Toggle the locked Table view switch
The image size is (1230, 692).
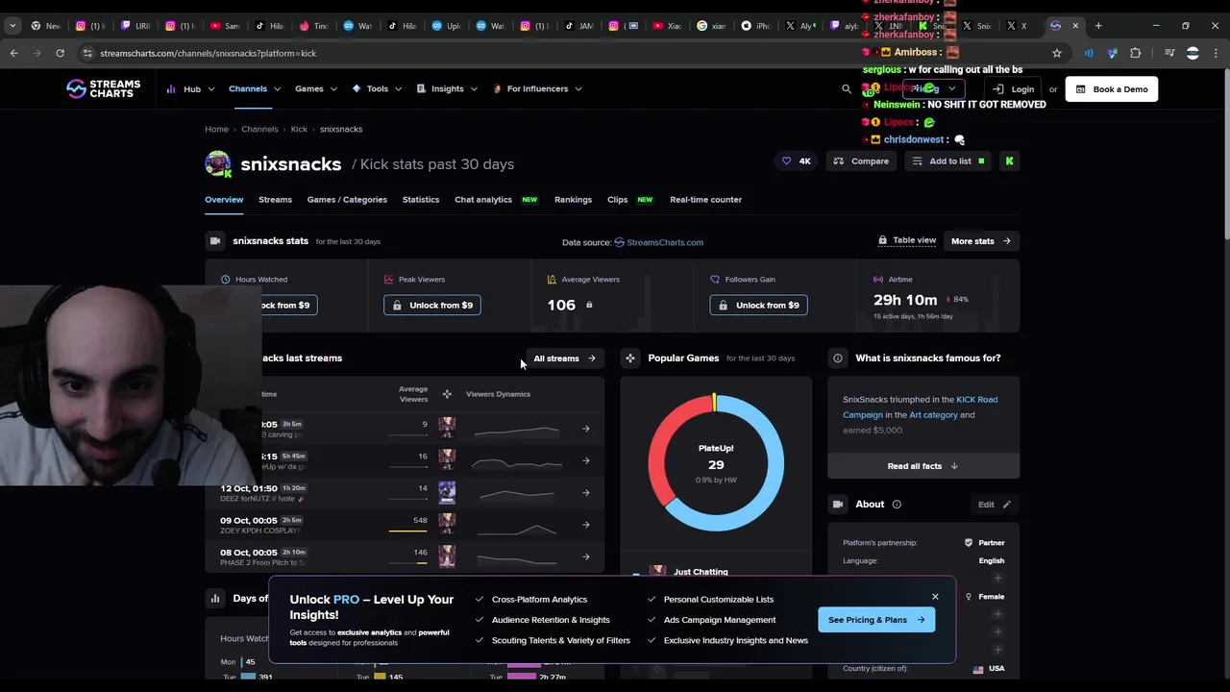(x=906, y=240)
